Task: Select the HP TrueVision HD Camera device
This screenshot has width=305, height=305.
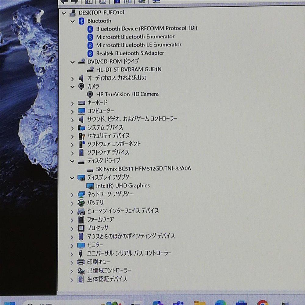Action: coord(127,94)
